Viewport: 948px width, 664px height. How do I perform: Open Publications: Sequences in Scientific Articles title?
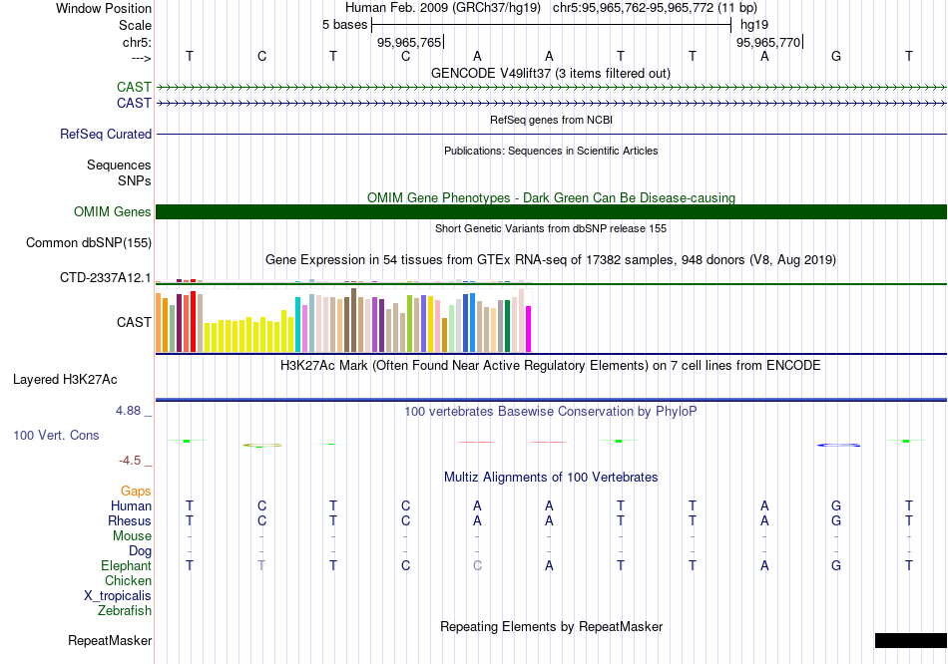(551, 151)
